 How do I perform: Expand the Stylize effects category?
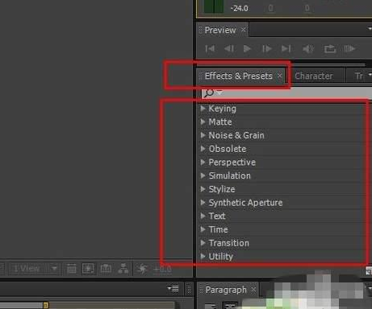[x=203, y=189]
